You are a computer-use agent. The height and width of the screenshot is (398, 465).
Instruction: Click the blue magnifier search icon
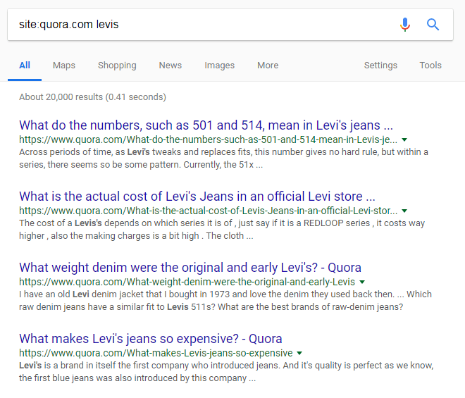tap(433, 25)
